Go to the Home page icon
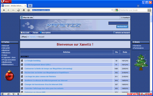 (24, 10)
